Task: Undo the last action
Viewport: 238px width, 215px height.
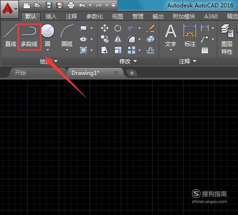Action: tap(82, 6)
